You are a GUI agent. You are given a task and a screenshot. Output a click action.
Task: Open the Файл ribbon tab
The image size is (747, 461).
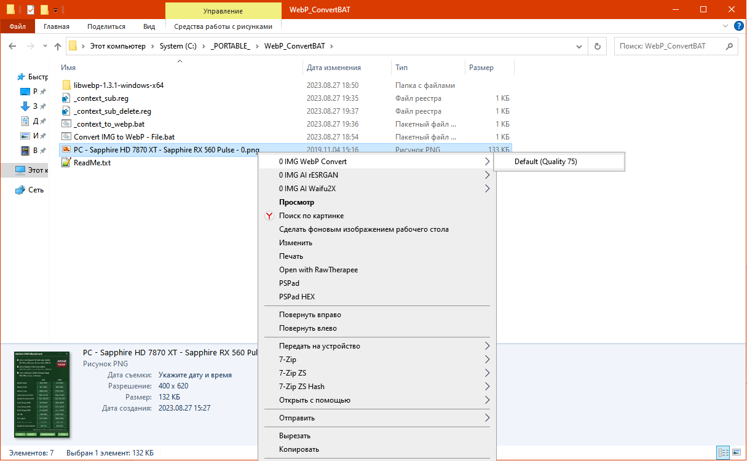coord(18,26)
